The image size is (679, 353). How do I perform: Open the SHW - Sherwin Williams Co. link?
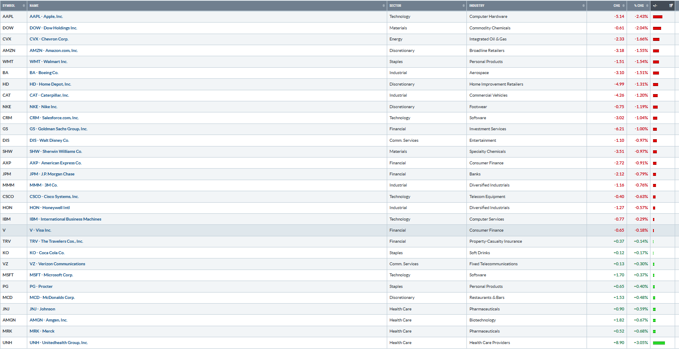pos(56,152)
